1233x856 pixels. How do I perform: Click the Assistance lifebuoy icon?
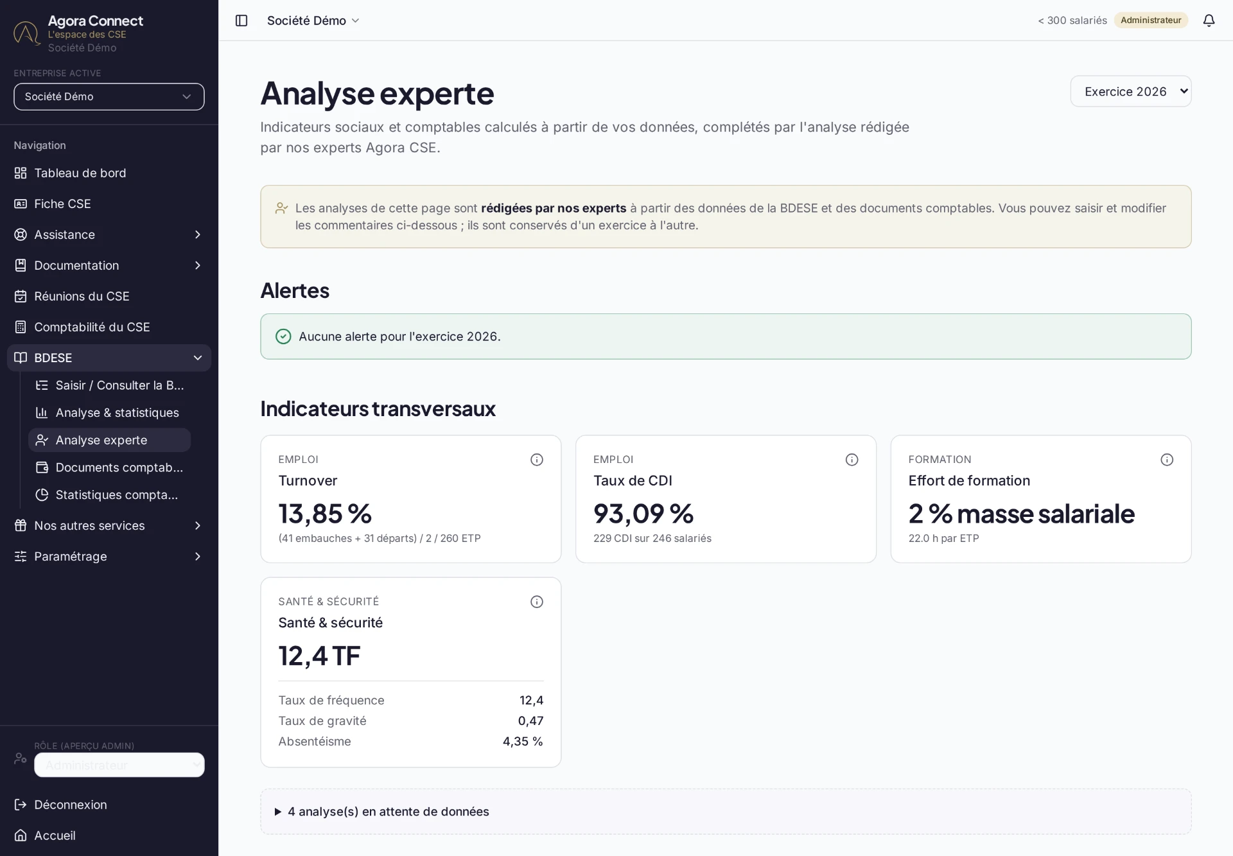21,234
